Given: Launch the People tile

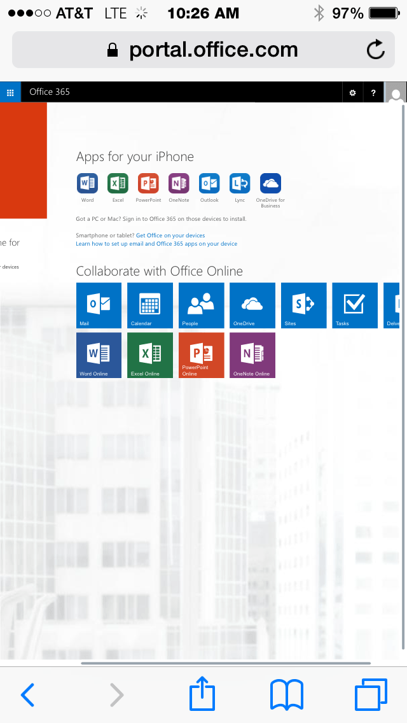Looking at the screenshot, I should (x=201, y=305).
